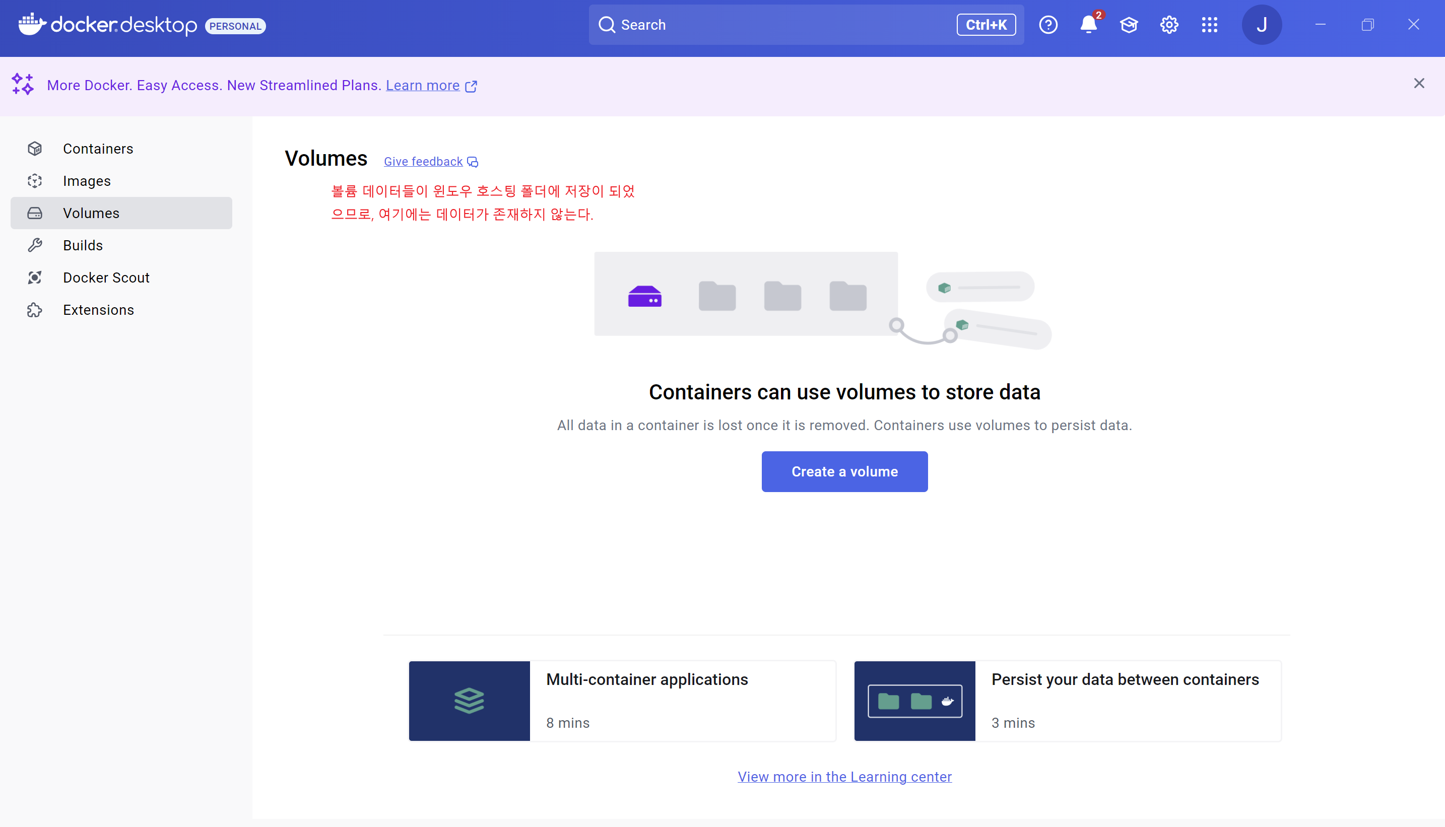Go to Containers in sidebar
The image size is (1445, 827).
98,149
